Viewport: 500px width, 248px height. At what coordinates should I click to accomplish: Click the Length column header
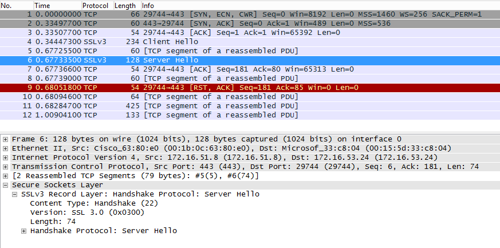(125, 5)
